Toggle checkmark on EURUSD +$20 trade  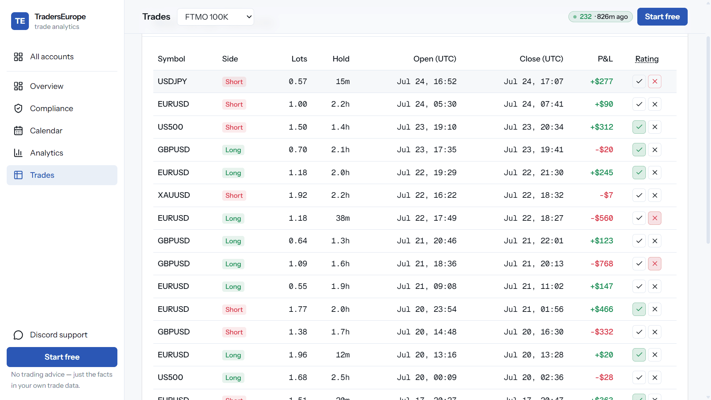tap(639, 355)
